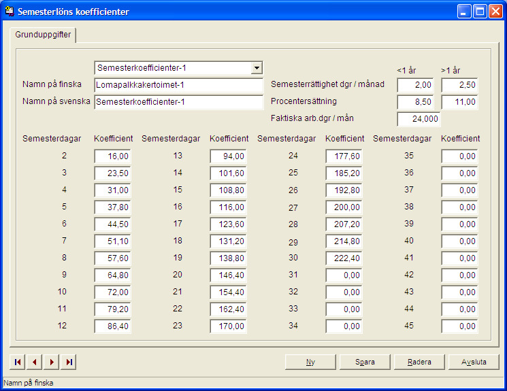Edit Procentersättning value 8,50

click(x=415, y=102)
